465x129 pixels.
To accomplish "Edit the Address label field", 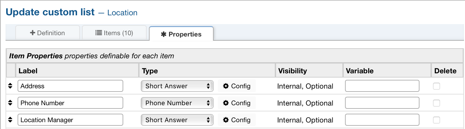I will coord(70,86).
